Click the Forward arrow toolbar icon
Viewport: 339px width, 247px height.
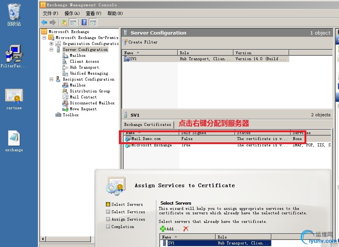coord(53,22)
